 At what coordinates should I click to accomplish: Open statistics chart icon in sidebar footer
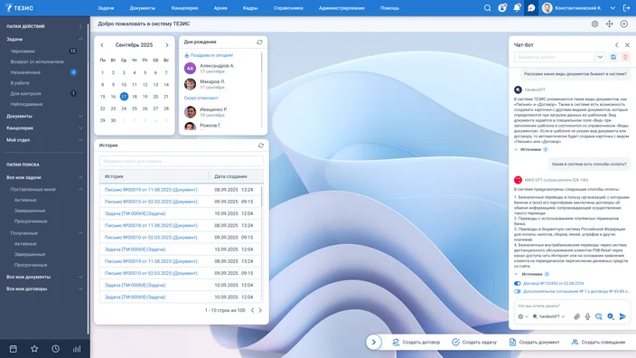(77, 349)
